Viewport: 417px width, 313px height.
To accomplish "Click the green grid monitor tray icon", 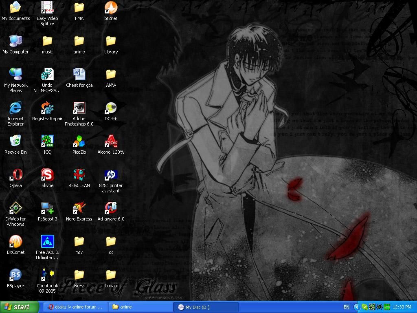I will coord(387,307).
